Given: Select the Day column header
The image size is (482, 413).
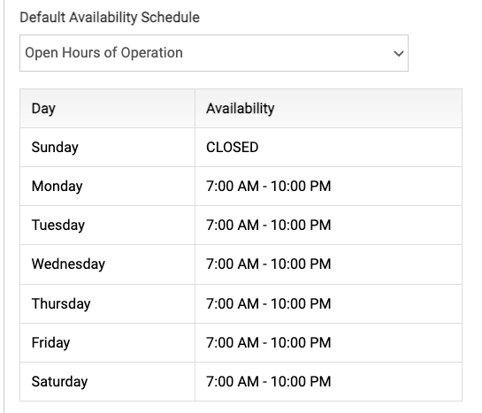Looking at the screenshot, I should point(43,109).
